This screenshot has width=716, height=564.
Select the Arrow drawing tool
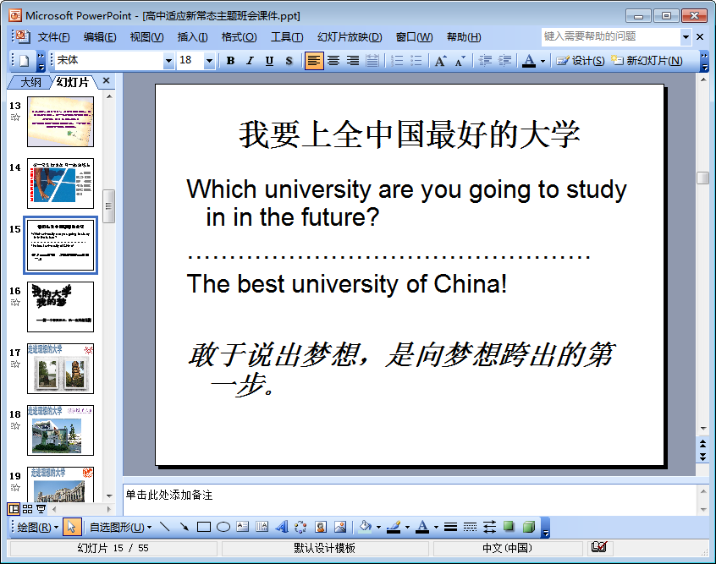click(x=184, y=527)
